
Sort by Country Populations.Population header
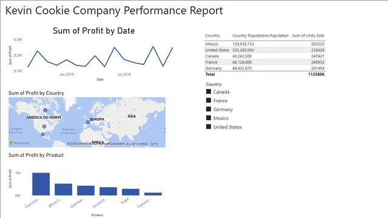260,36
